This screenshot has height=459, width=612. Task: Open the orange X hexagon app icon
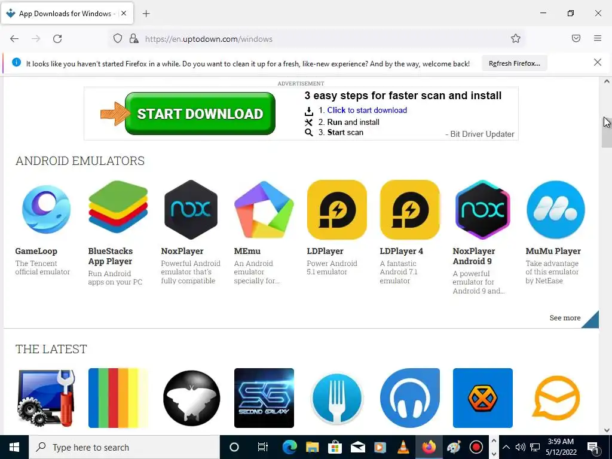(x=483, y=397)
